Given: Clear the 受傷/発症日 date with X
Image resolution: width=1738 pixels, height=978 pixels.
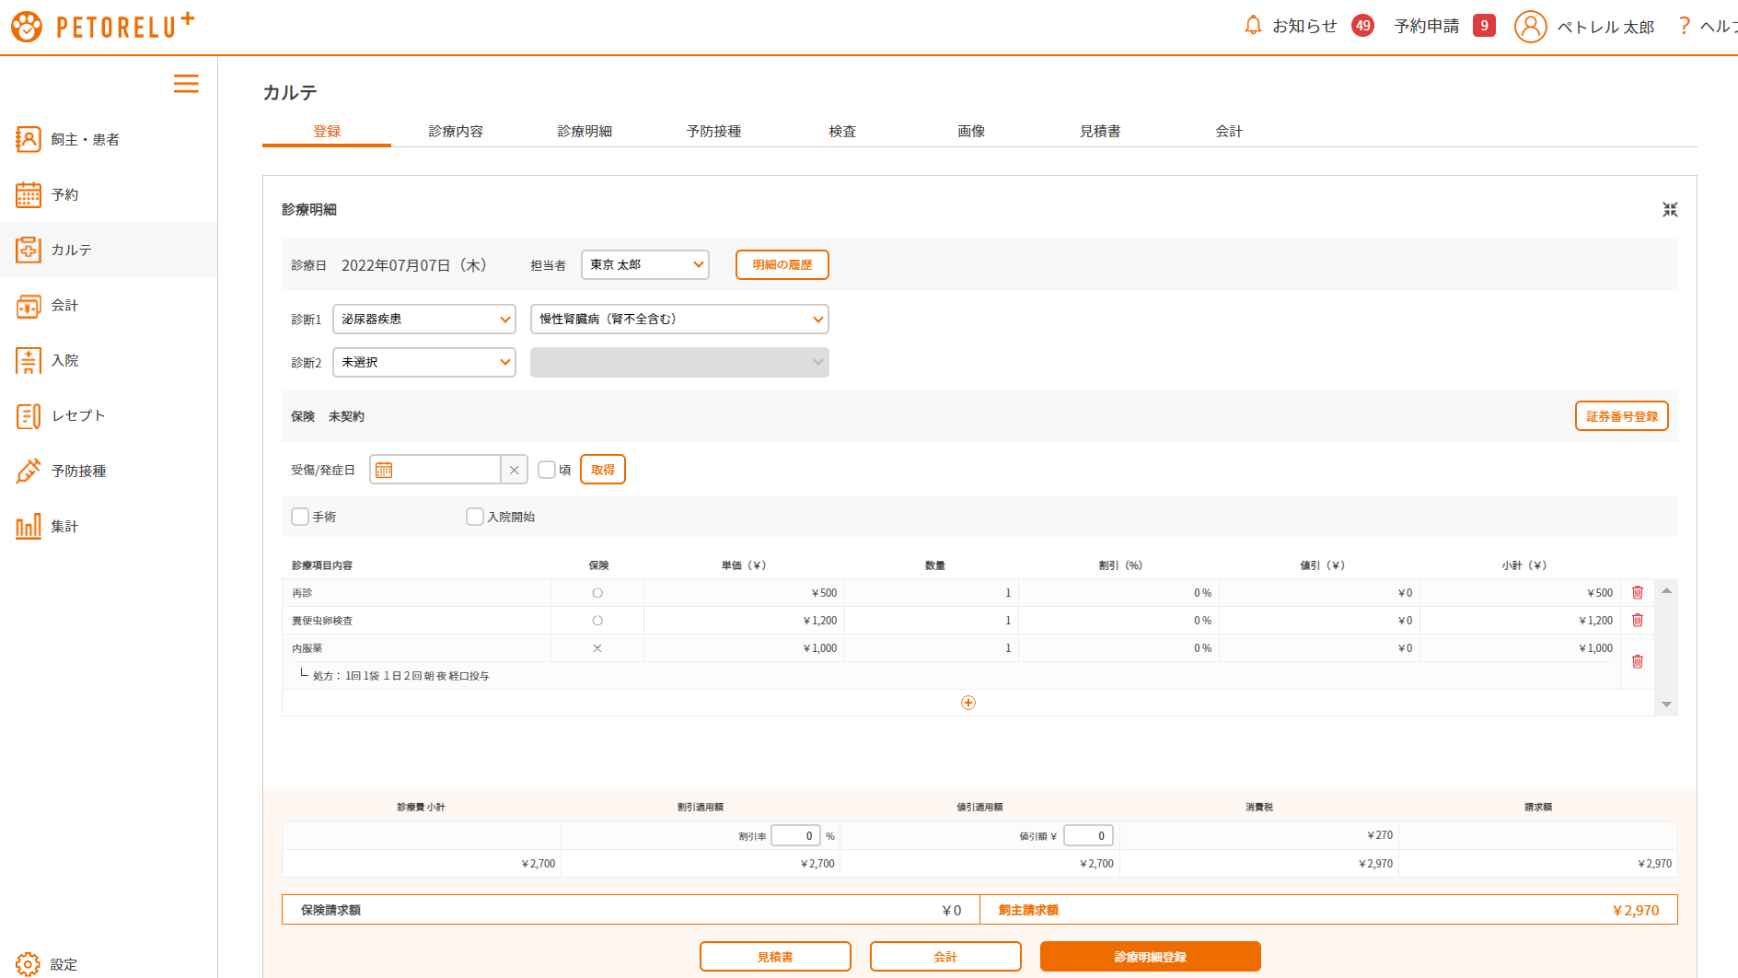Looking at the screenshot, I should [x=514, y=470].
